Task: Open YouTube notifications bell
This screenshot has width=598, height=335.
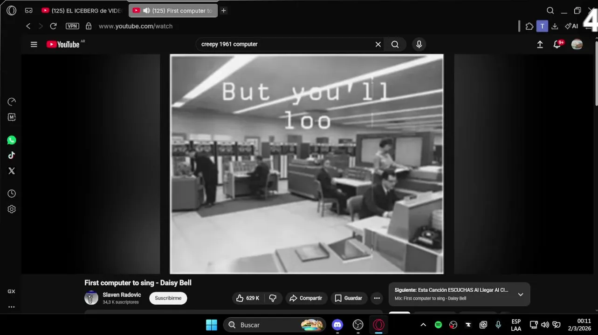Action: click(x=557, y=44)
